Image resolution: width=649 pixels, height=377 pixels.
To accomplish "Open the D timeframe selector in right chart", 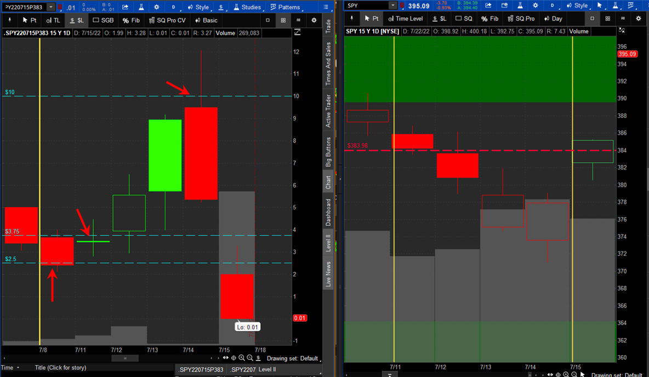I will [553, 5].
